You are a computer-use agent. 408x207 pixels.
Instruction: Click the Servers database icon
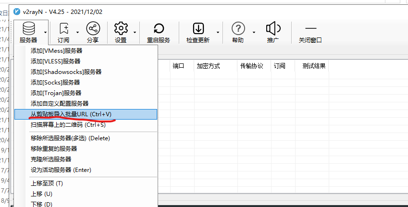click(x=28, y=29)
